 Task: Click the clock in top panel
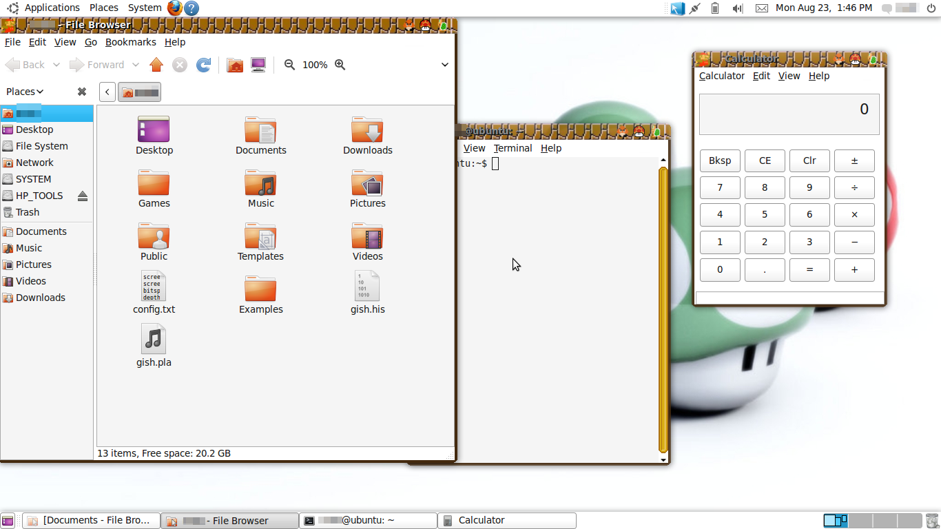824,8
